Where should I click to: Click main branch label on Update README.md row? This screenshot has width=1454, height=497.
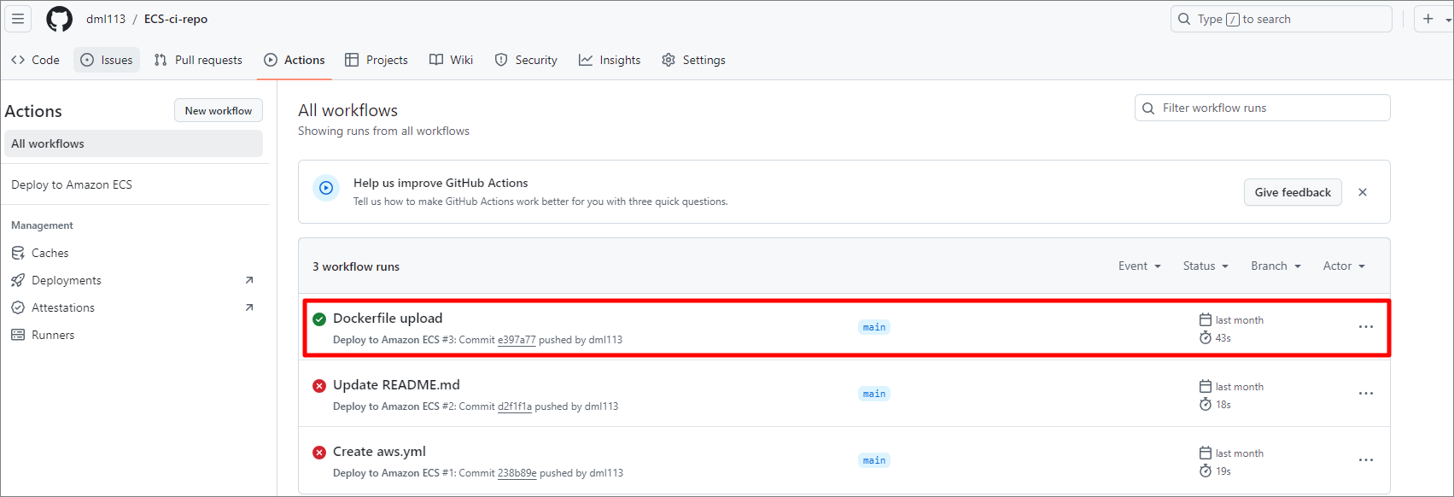(874, 394)
